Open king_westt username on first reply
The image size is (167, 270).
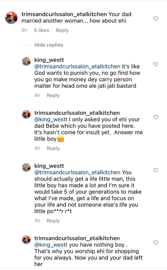point(49,60)
